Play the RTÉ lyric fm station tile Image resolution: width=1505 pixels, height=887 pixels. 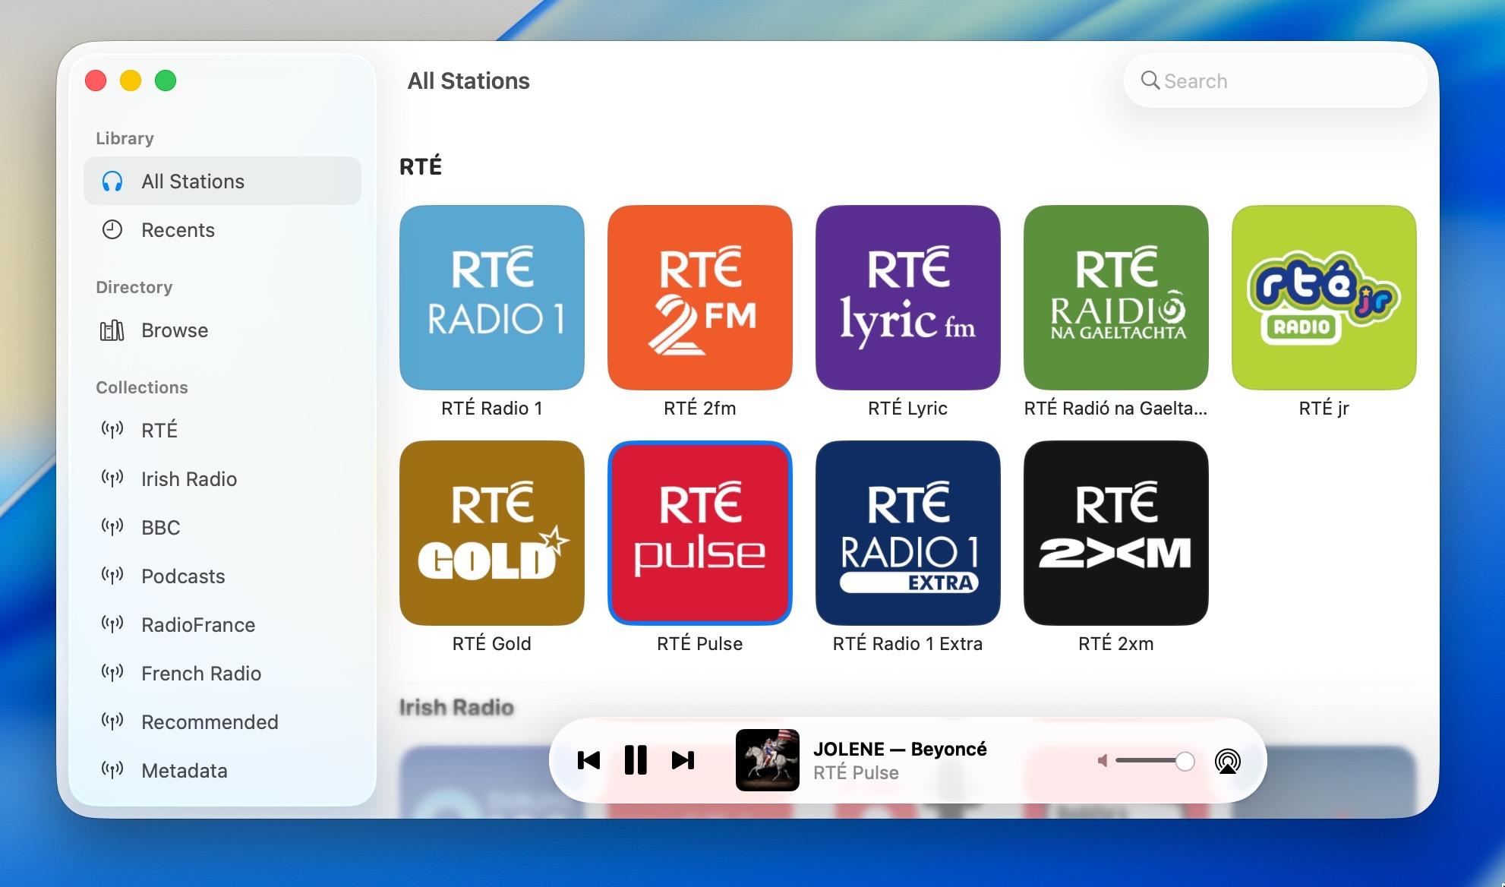point(908,298)
